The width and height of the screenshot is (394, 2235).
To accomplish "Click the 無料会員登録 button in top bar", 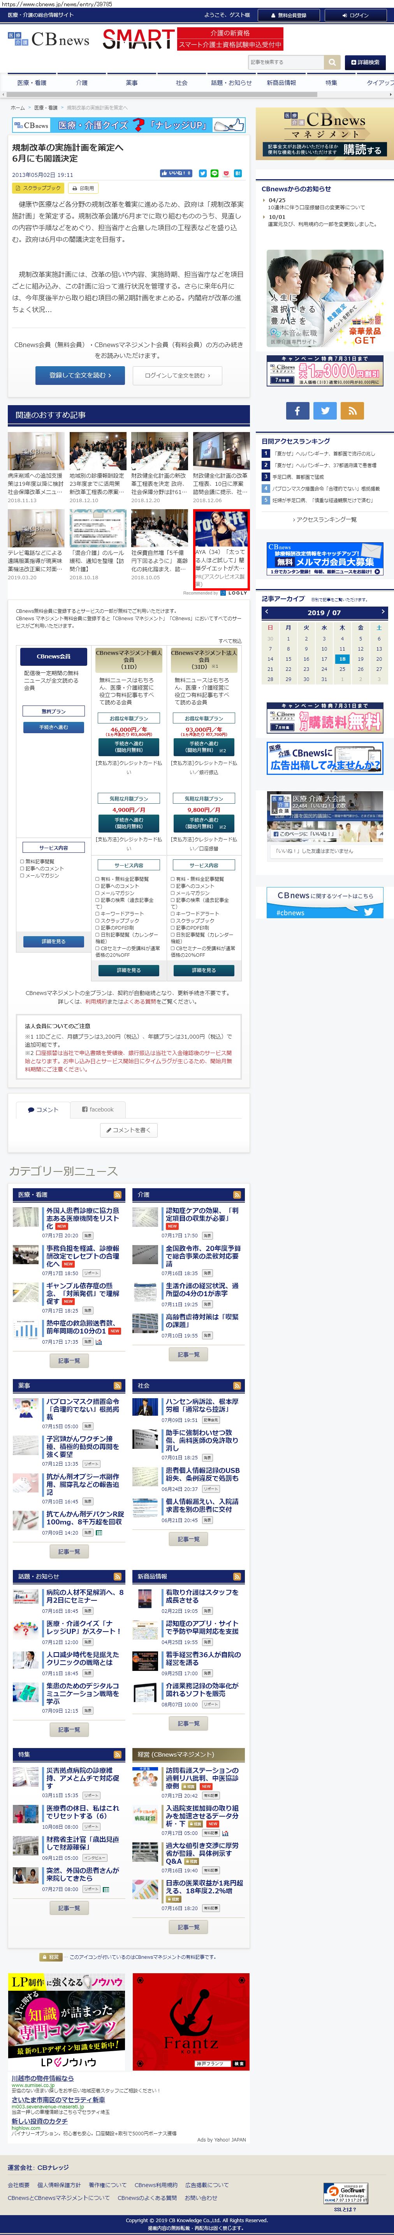I will click(x=288, y=15).
